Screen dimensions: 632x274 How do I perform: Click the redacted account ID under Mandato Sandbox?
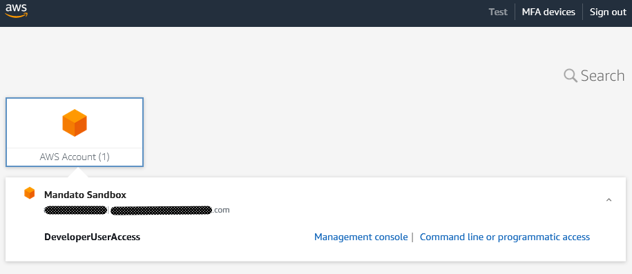(x=75, y=210)
